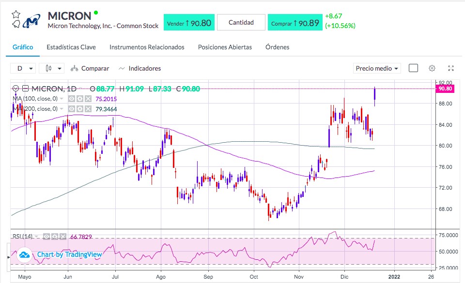Toggle the square layout box in the toolbar
The width and height of the screenshot is (465, 283).
pos(413,68)
